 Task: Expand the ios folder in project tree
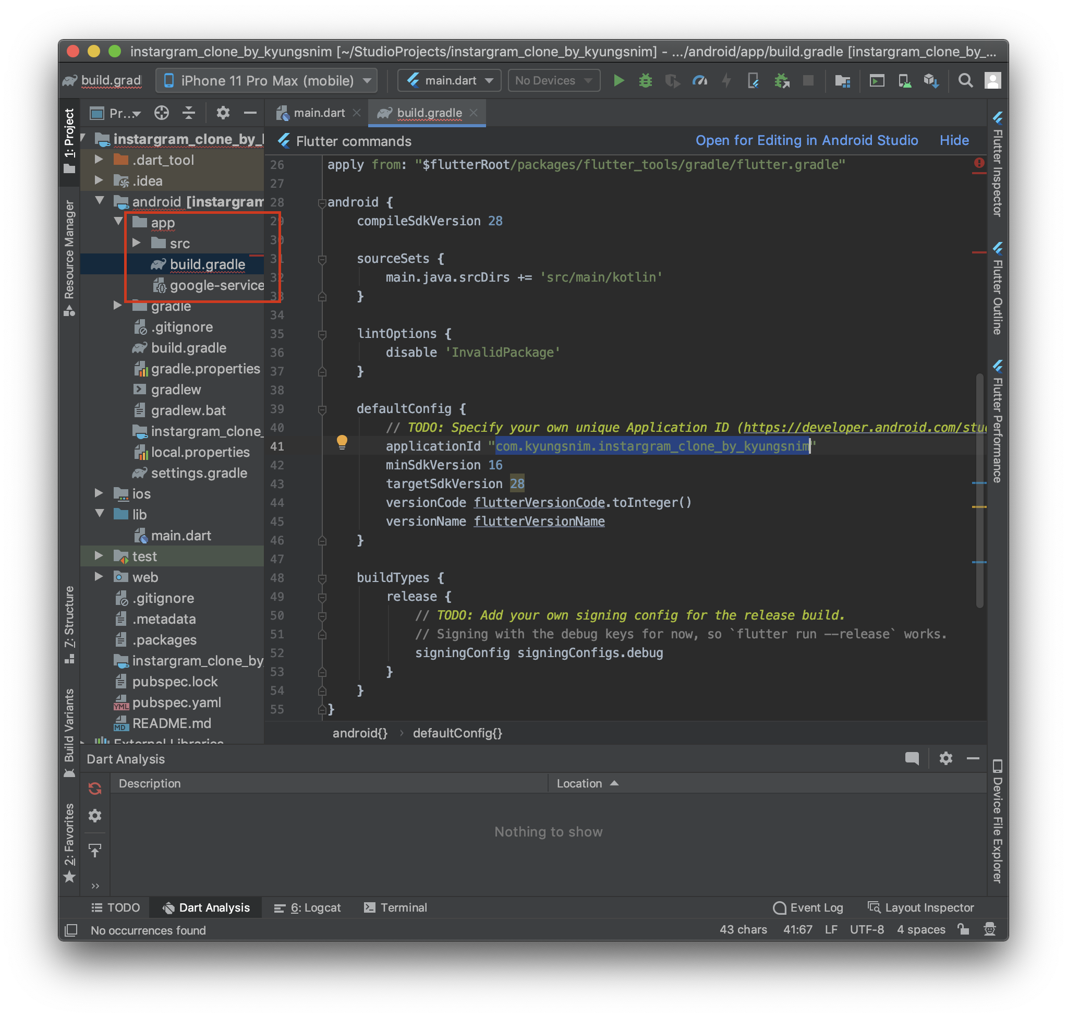coord(99,493)
